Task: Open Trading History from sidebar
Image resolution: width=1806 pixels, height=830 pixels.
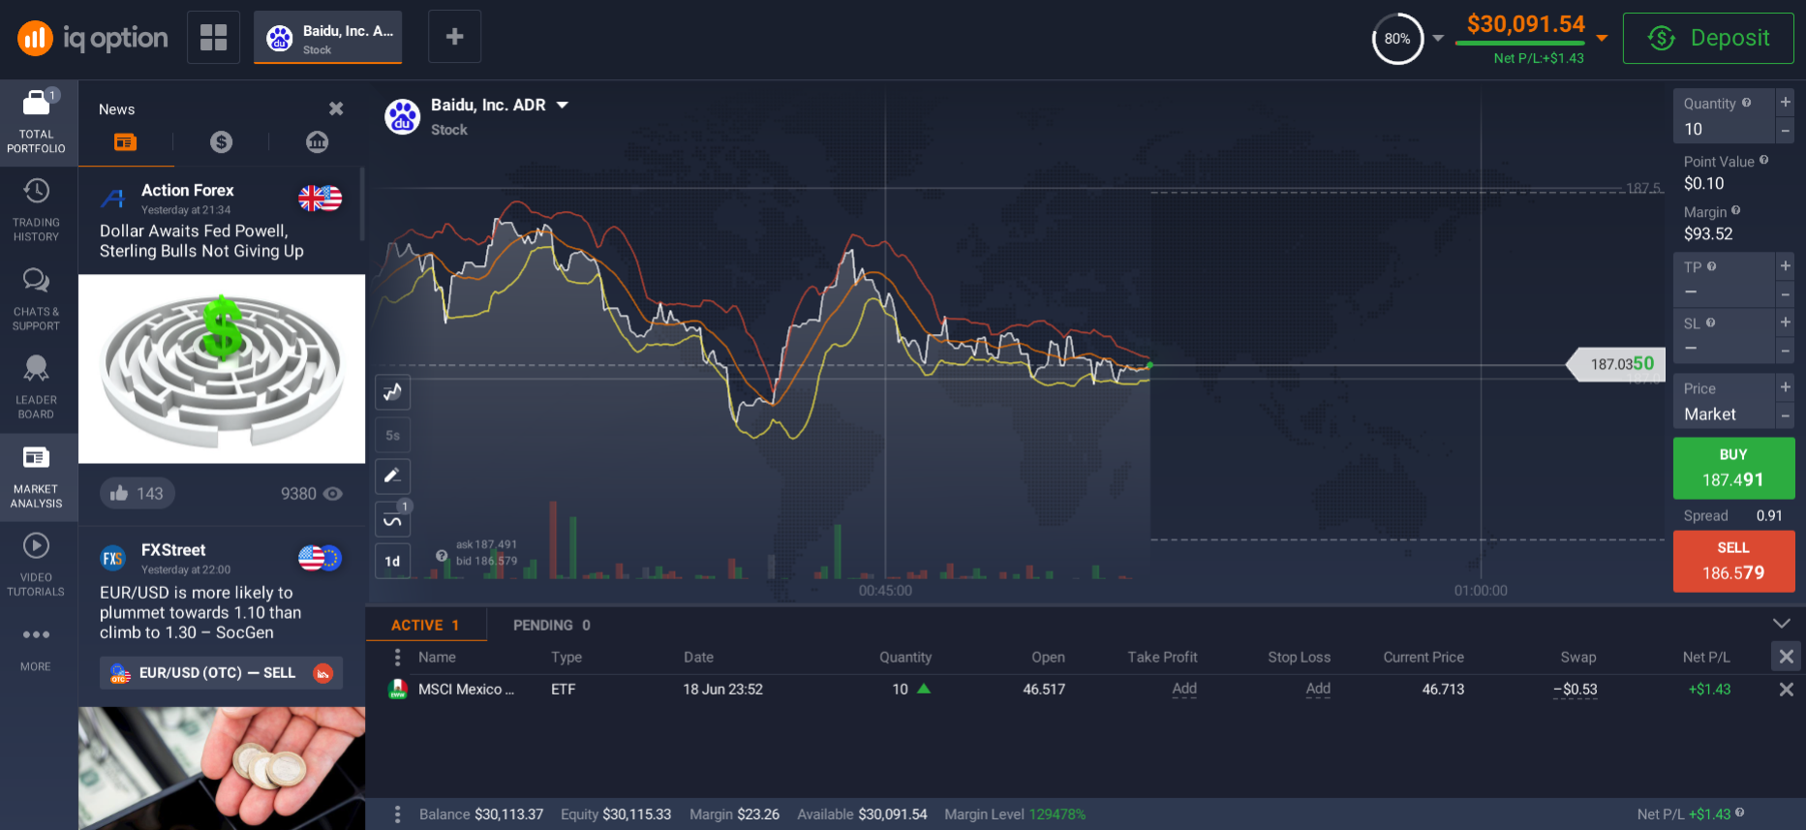Action: tap(37, 210)
